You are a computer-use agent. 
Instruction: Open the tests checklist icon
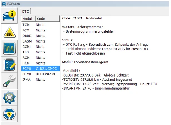(9, 65)
